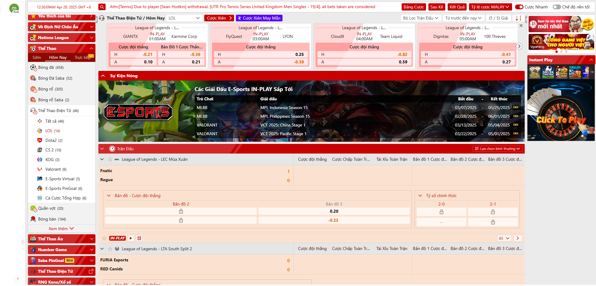596x286 pixels.
Task: Open the (5 / 5) Giải leagues selector
Action: [x=499, y=18]
